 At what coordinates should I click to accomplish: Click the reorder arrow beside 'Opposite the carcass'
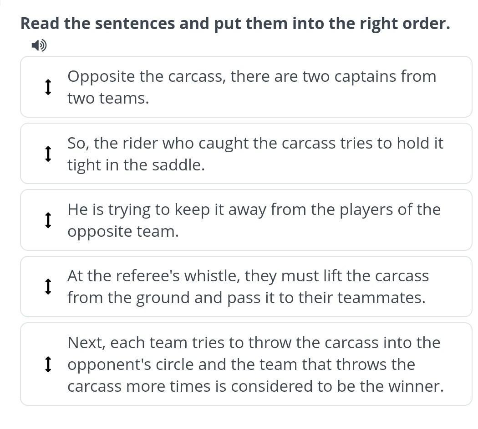[x=48, y=87]
